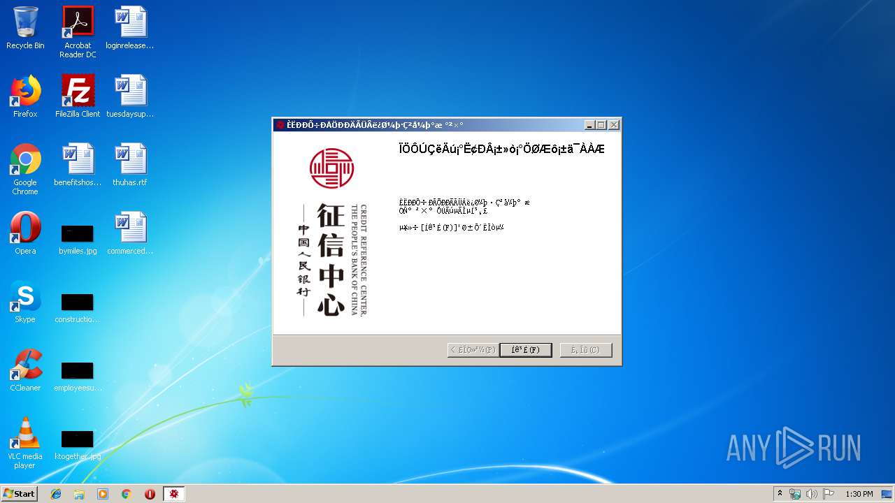Show hidden tray icons arrow

[780, 494]
